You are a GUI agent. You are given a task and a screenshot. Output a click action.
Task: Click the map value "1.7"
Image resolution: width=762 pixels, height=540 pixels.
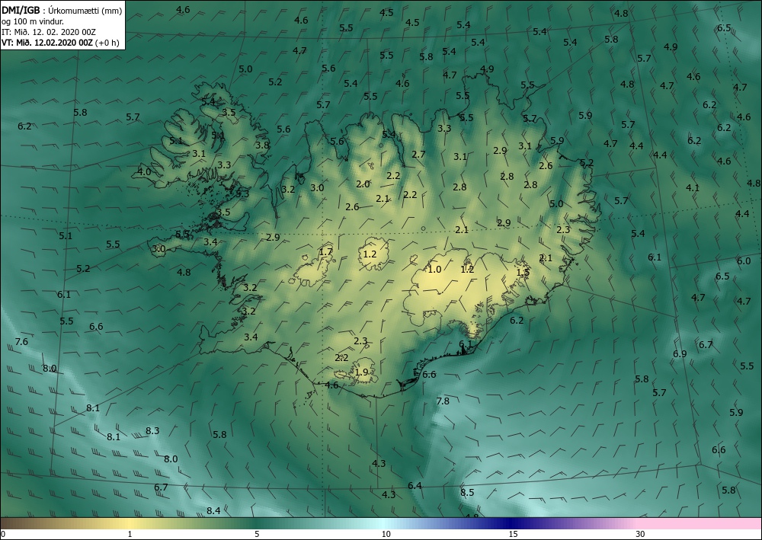click(x=325, y=252)
